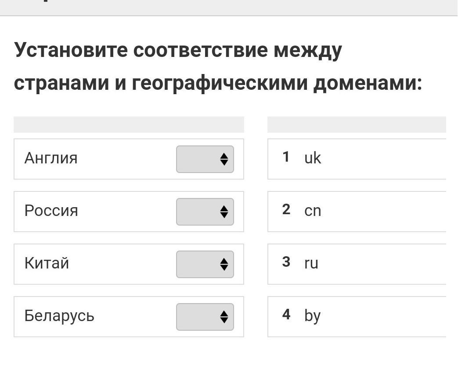Click the top gray title bar

pos(229,7)
